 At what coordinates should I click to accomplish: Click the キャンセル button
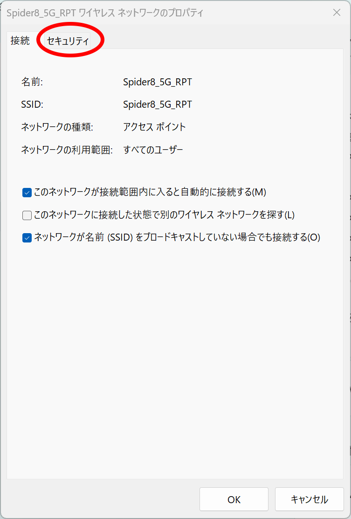(310, 499)
